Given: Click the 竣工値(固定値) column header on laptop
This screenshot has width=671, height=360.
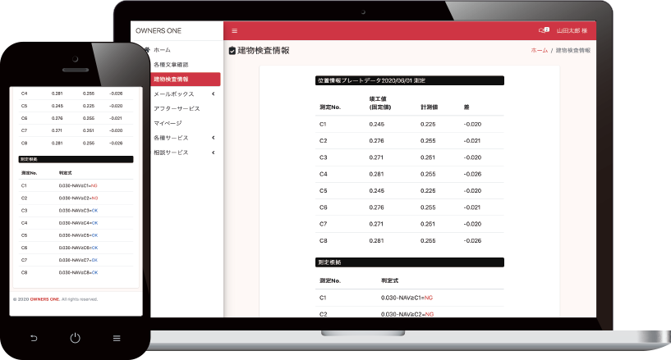Looking at the screenshot, I should [380, 103].
